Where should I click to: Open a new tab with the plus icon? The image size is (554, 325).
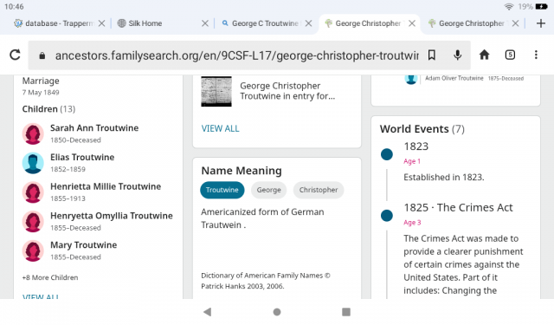coord(540,23)
